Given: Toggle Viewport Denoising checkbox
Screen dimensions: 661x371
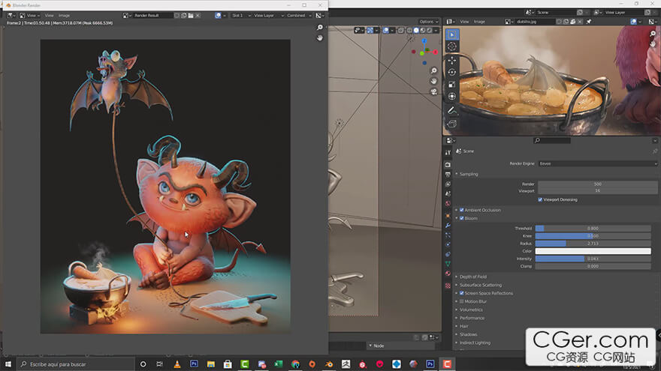Looking at the screenshot, I should tap(540, 200).
